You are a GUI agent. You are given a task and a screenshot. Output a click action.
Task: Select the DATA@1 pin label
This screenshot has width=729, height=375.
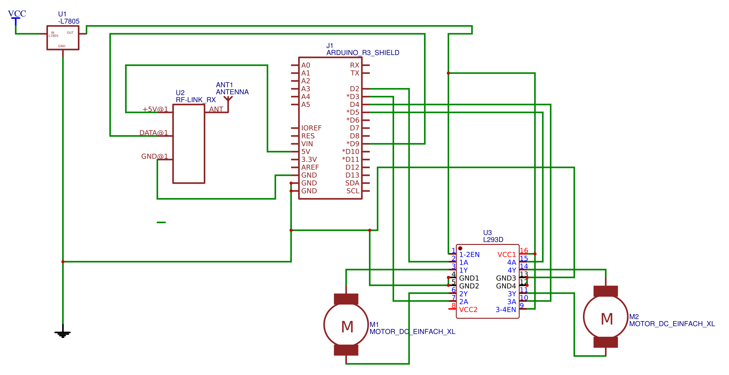point(154,133)
